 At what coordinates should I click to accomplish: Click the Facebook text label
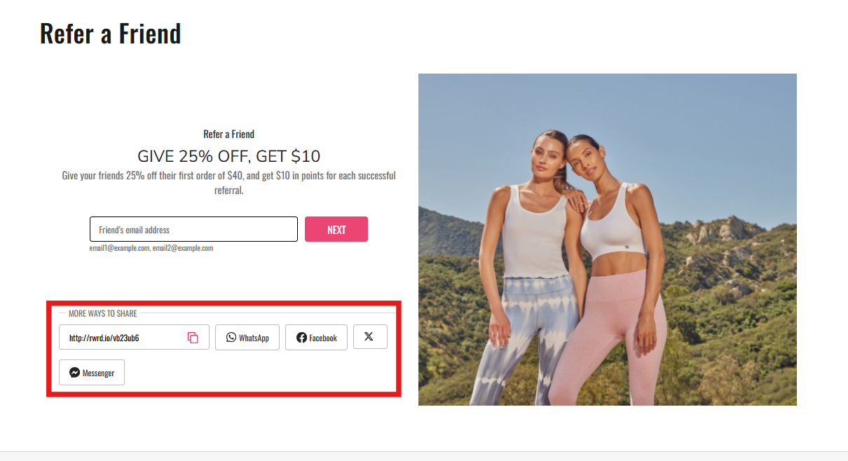(323, 338)
